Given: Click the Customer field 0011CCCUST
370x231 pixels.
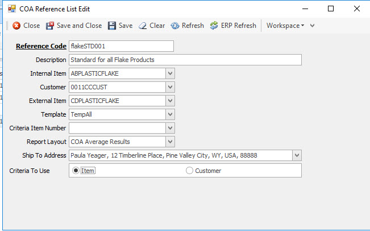Looking at the screenshot, I should coord(118,87).
